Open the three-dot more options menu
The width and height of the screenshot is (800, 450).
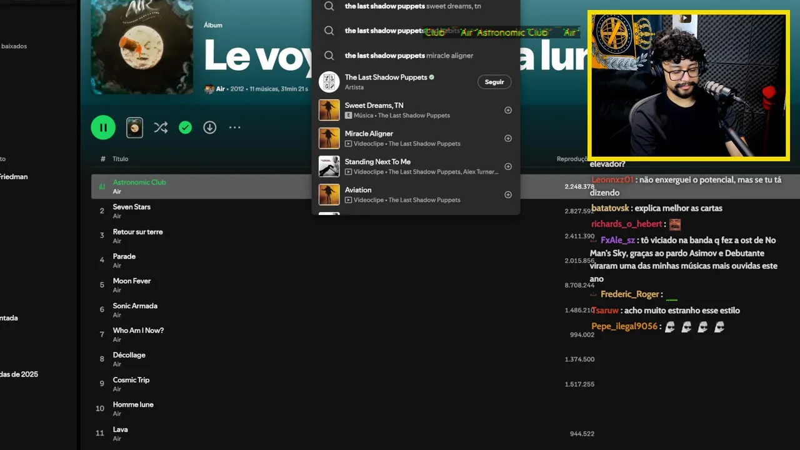(x=234, y=127)
